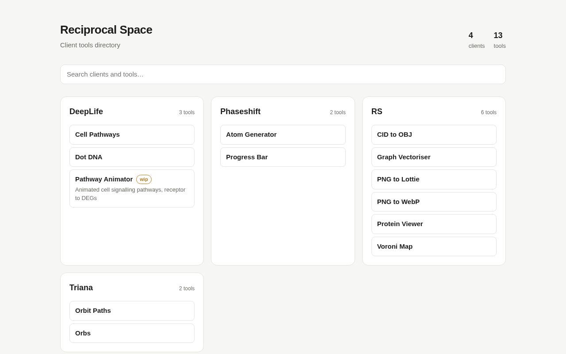
Task: Click the wip badge on Pathway Animator
Action: coord(144,179)
